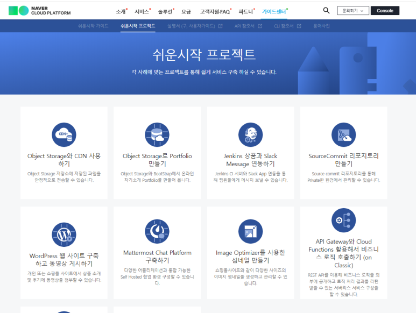Click the search magnifier icon
416x313 pixels.
point(326,11)
